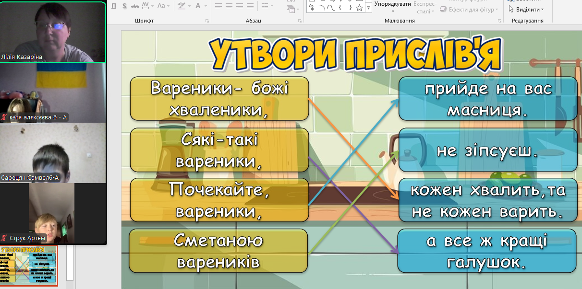
Task: Apply strikethrough to text
Action: (135, 6)
